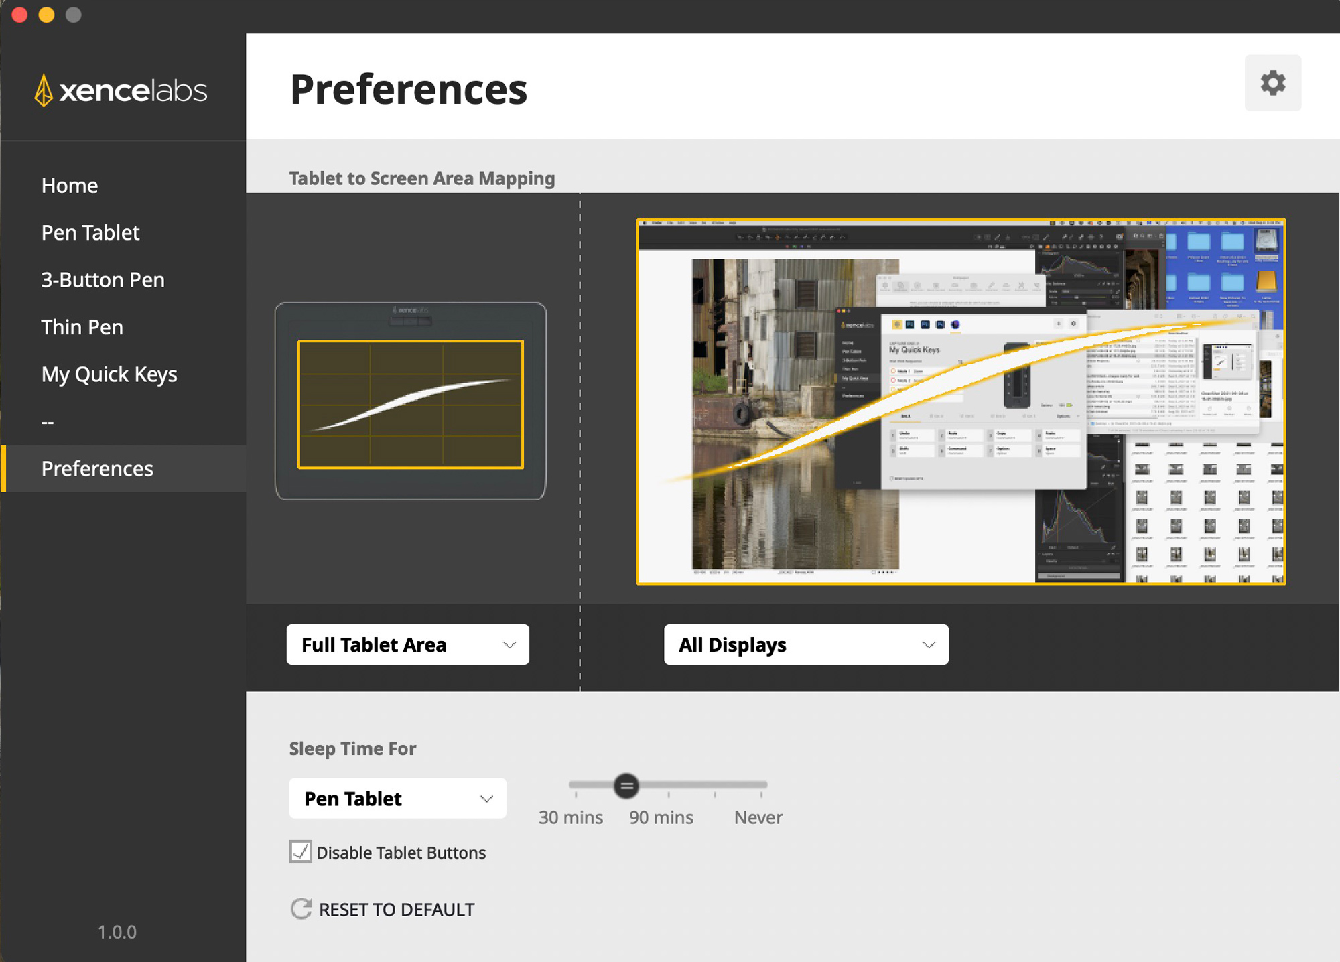Open the Sleep Time For dropdown
The image size is (1340, 962).
[397, 798]
